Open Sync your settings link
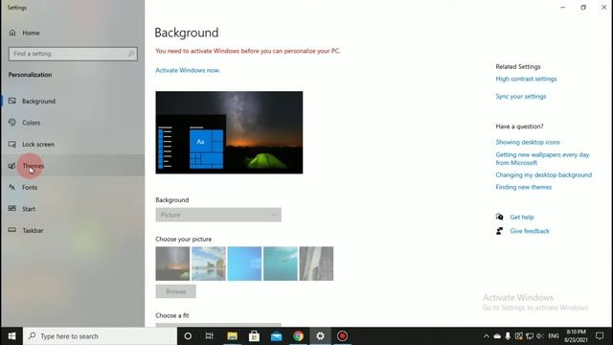This screenshot has height=345, width=613. [x=521, y=96]
